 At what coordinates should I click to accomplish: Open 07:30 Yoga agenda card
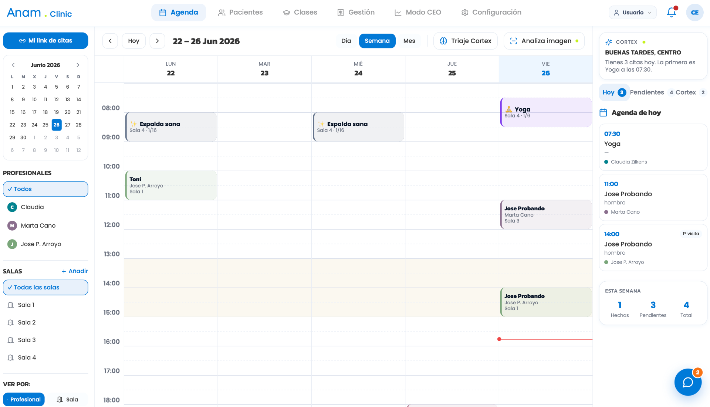click(x=653, y=147)
